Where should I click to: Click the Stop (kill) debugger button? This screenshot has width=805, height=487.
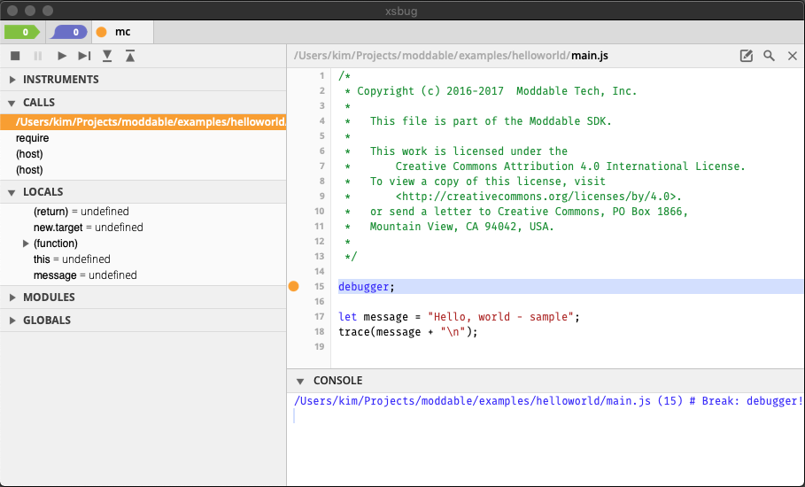pos(15,56)
